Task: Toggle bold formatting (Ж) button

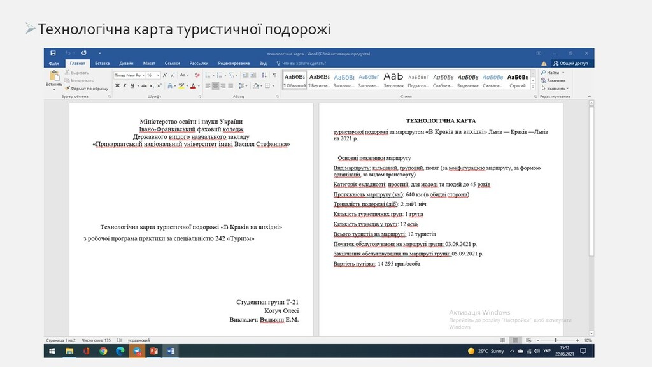Action: (117, 85)
